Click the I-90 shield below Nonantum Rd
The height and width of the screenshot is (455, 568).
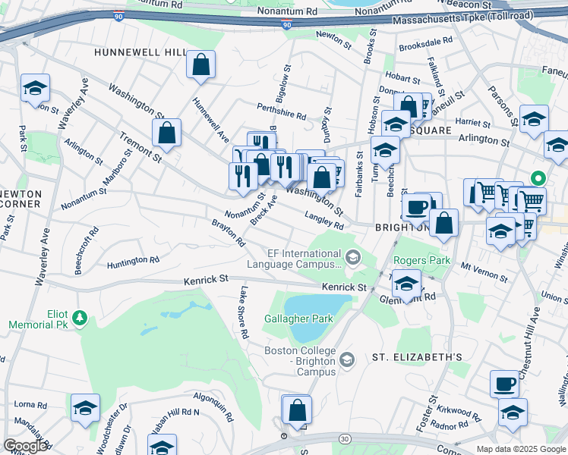pos(286,24)
